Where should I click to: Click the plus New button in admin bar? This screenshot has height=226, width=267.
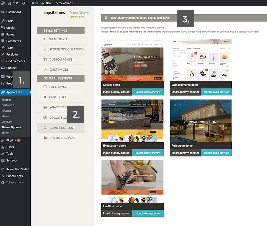tap(46, 3)
